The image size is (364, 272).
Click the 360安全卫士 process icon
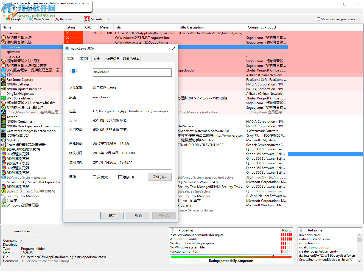coord(4,191)
